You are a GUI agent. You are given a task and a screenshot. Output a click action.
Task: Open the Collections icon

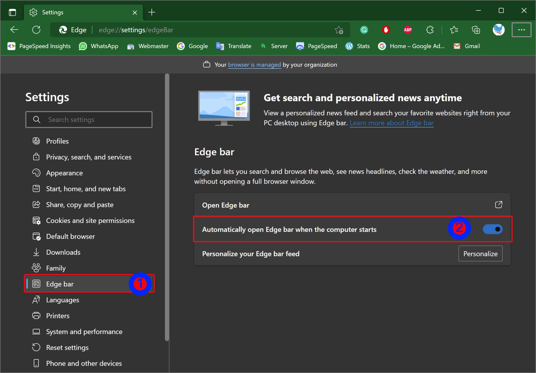coord(476,30)
